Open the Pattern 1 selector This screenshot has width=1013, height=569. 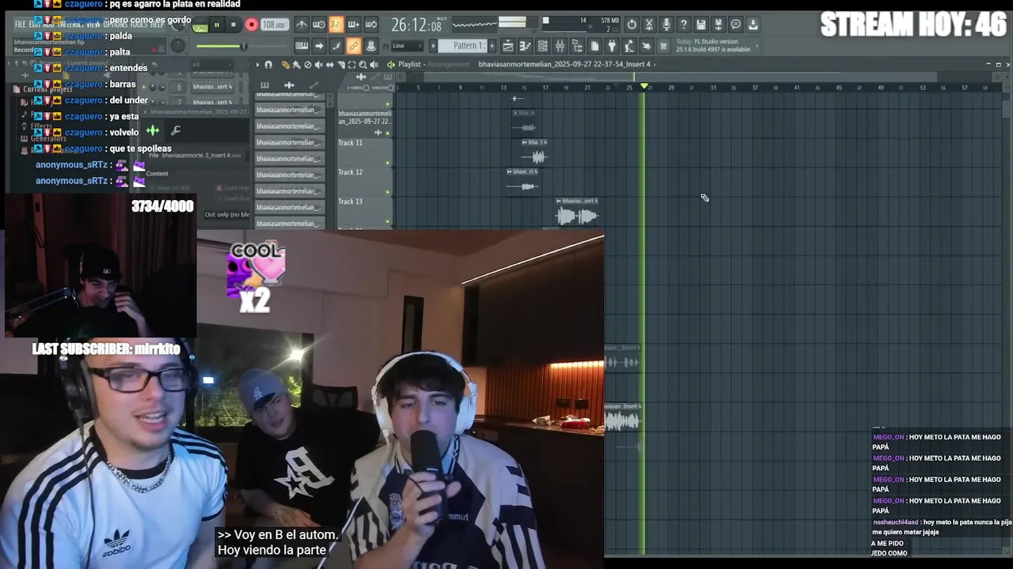click(x=469, y=46)
